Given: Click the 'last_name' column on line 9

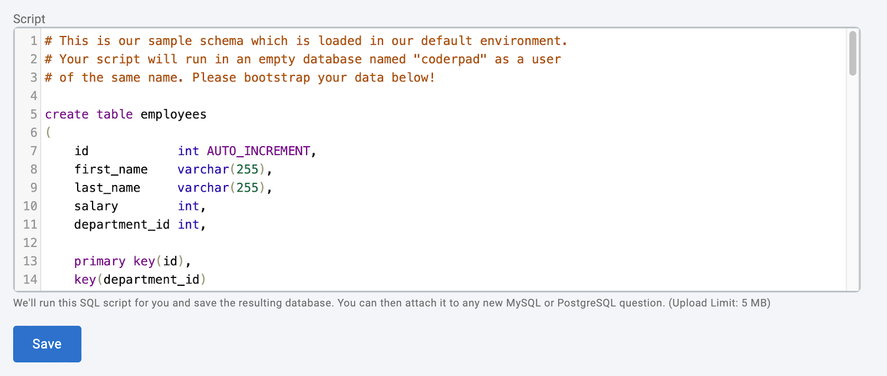Looking at the screenshot, I should (107, 188).
